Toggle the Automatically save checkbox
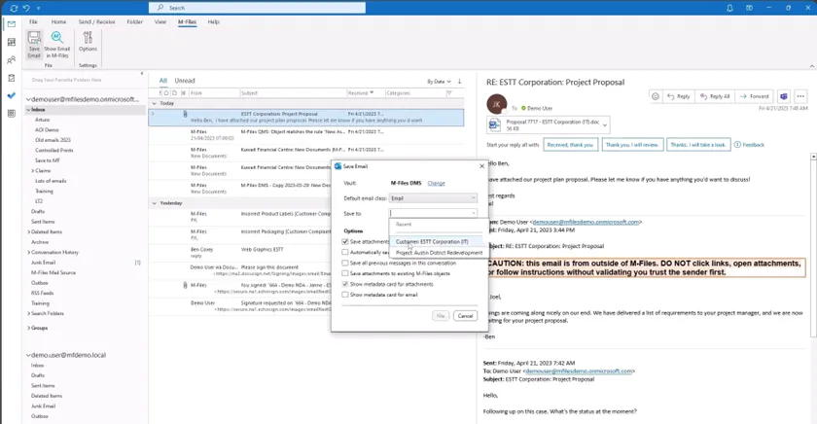 tap(345, 252)
